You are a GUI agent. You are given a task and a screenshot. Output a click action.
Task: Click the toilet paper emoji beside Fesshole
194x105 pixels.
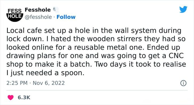[56, 10]
